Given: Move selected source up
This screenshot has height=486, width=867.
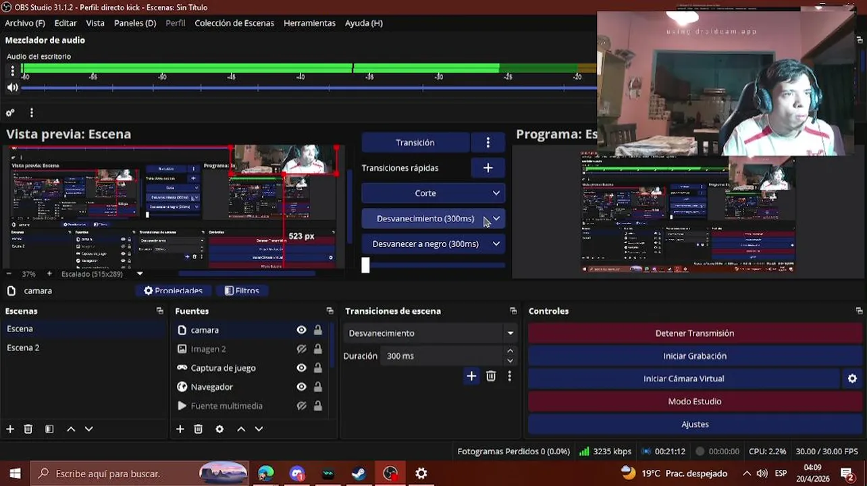Looking at the screenshot, I should tap(241, 429).
